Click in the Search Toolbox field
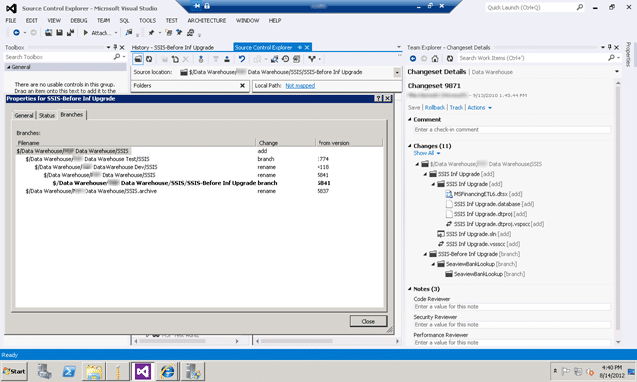 pos(59,57)
